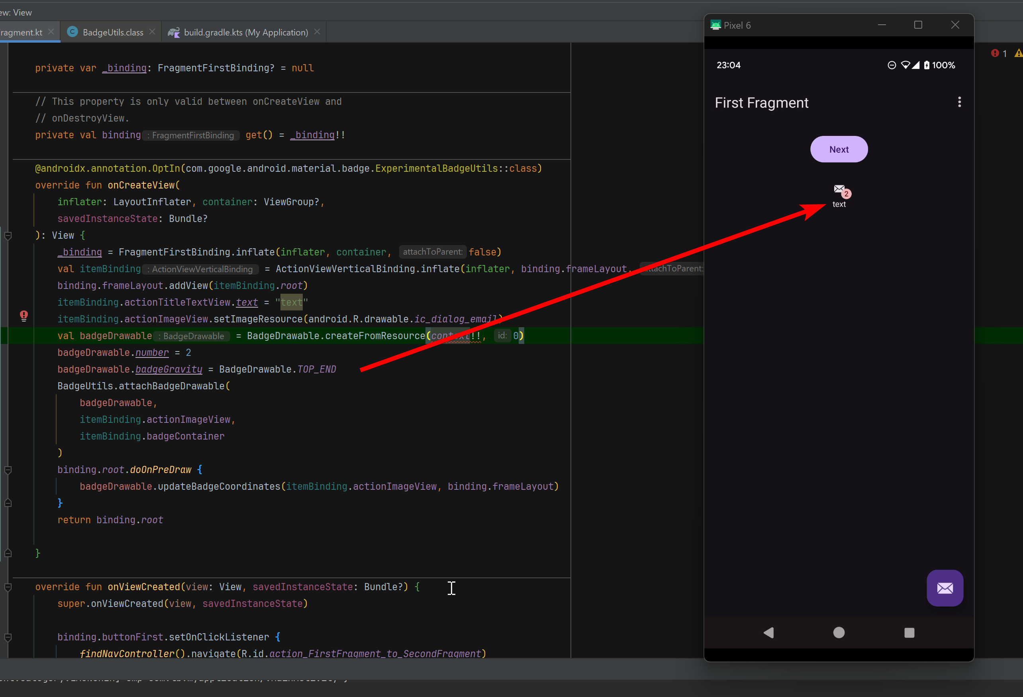Click the attachToParent inlay hint in the inflate call
The width and height of the screenshot is (1023, 697).
433,251
